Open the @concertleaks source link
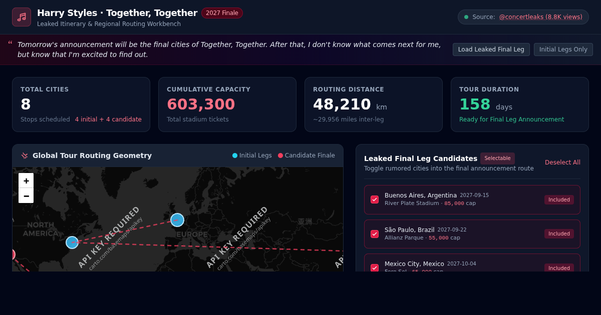The width and height of the screenshot is (601, 315). pos(540,17)
